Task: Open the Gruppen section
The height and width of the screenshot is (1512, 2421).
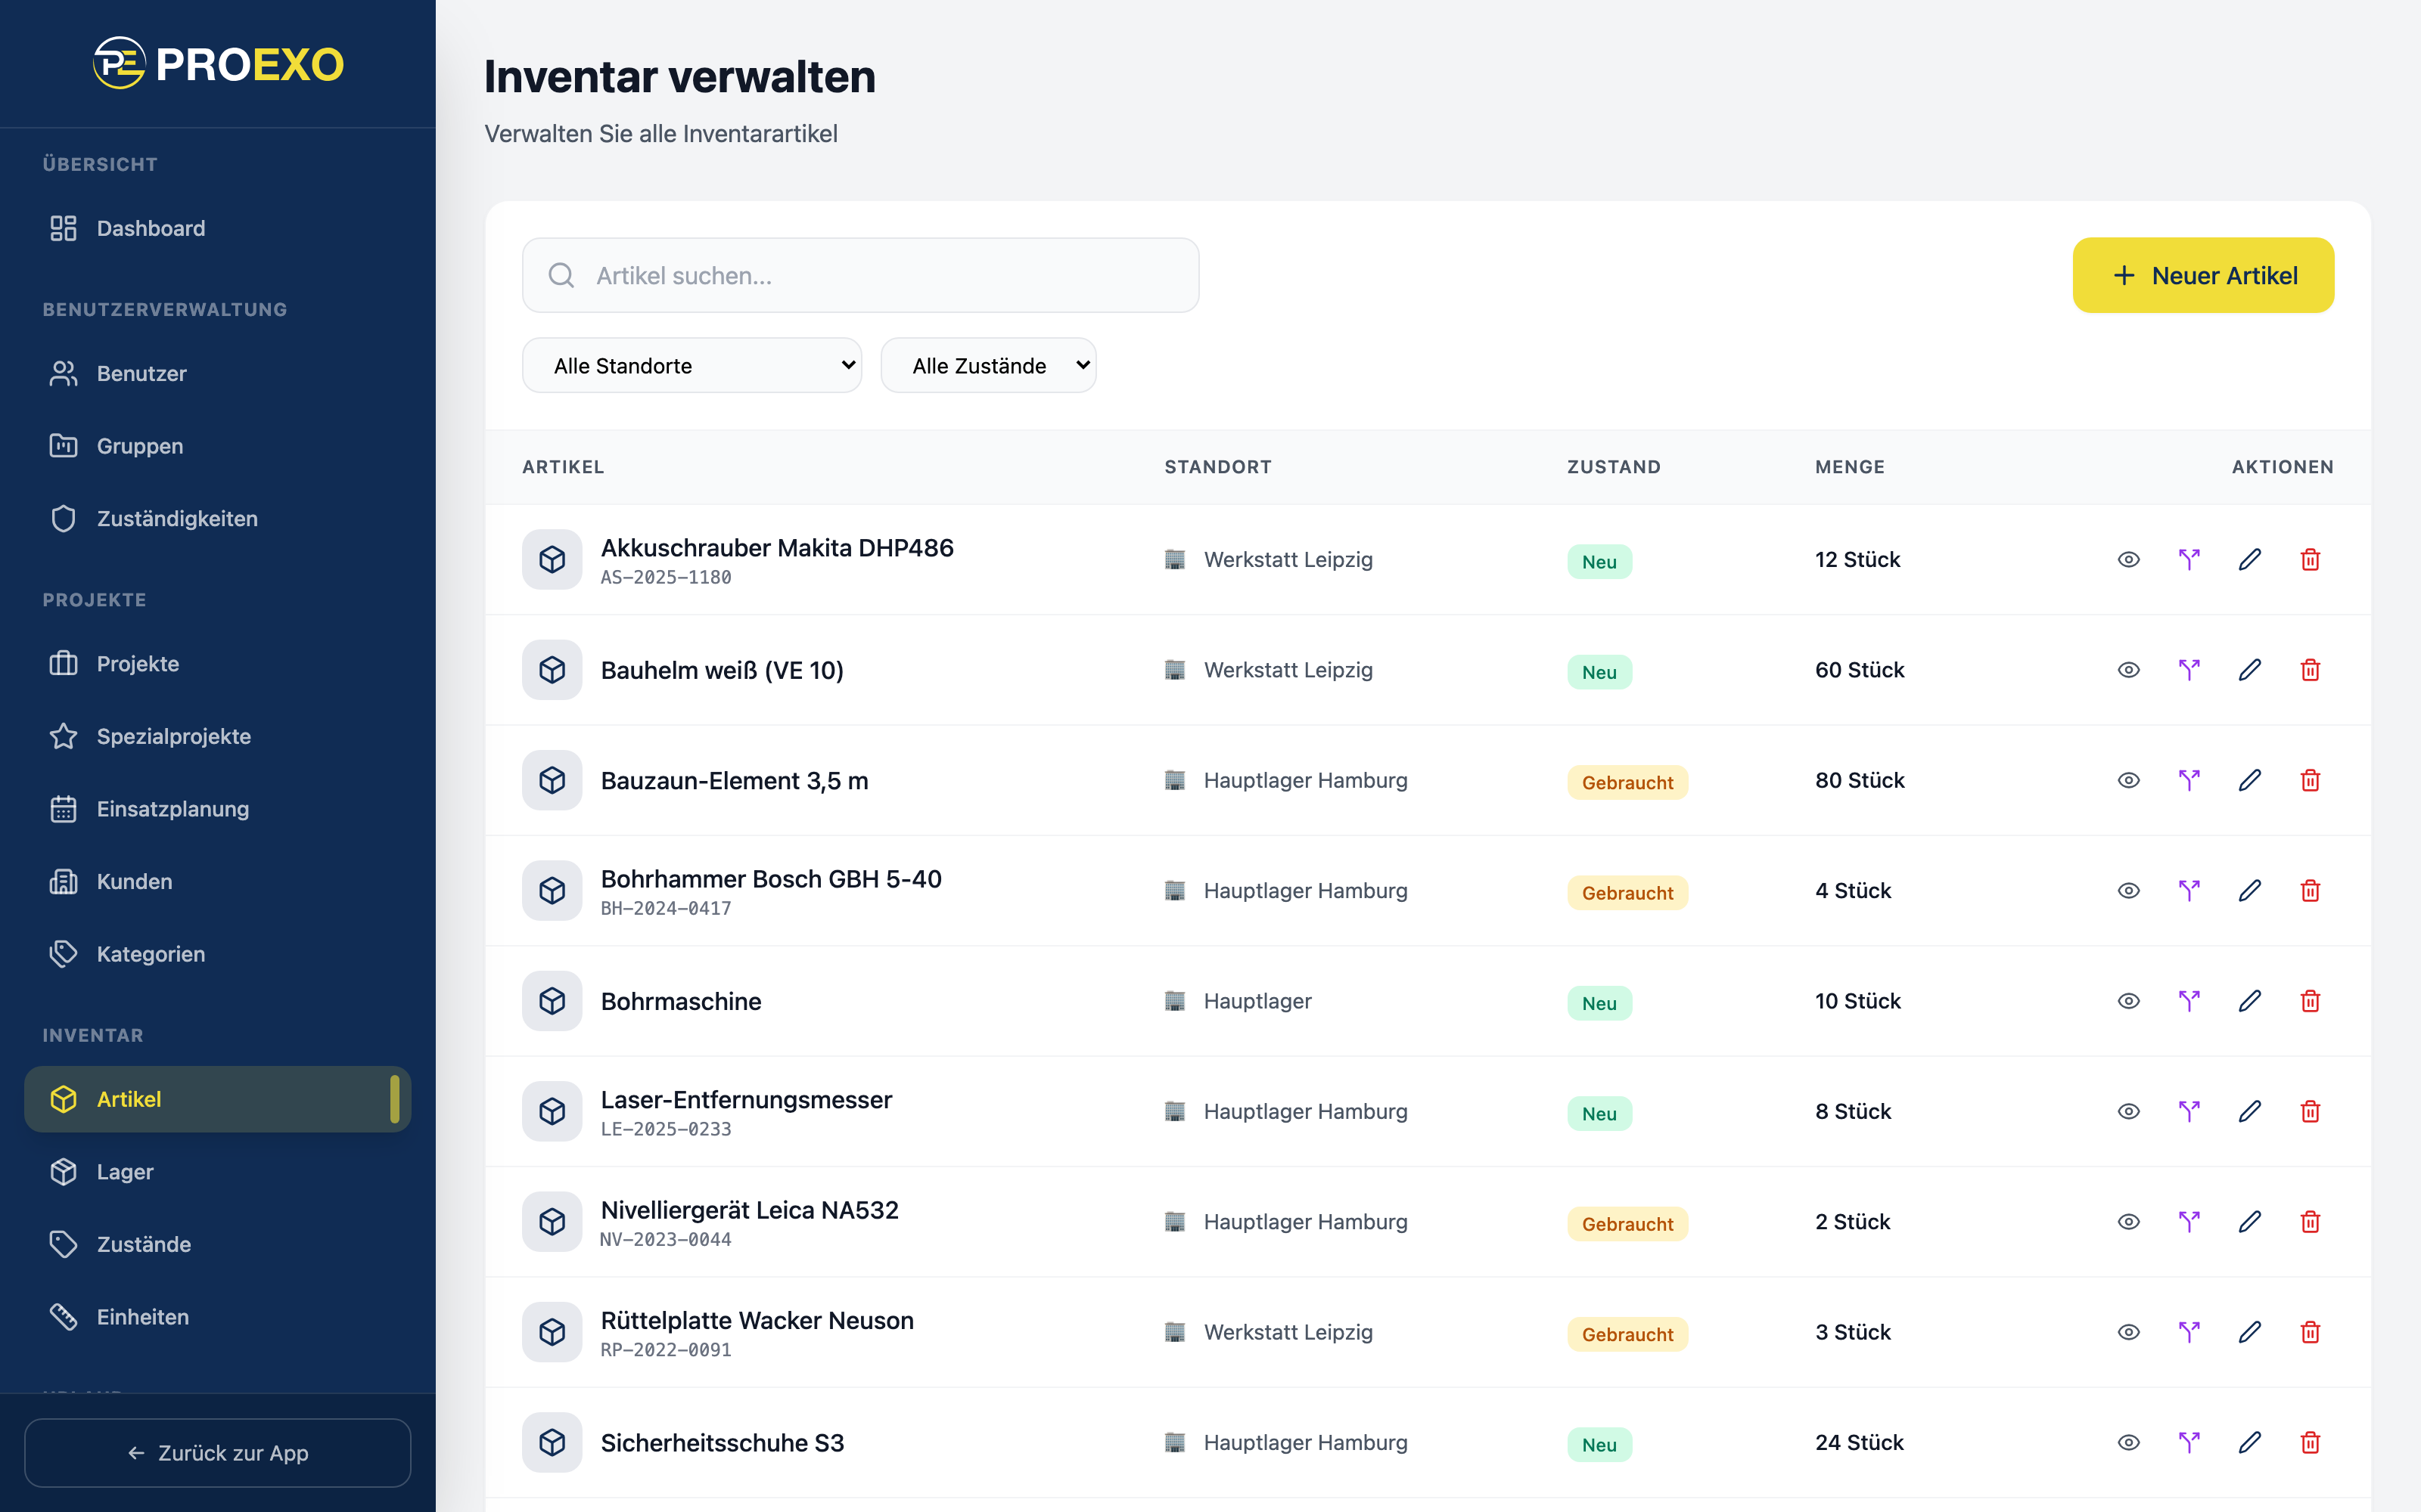Action: [x=218, y=446]
